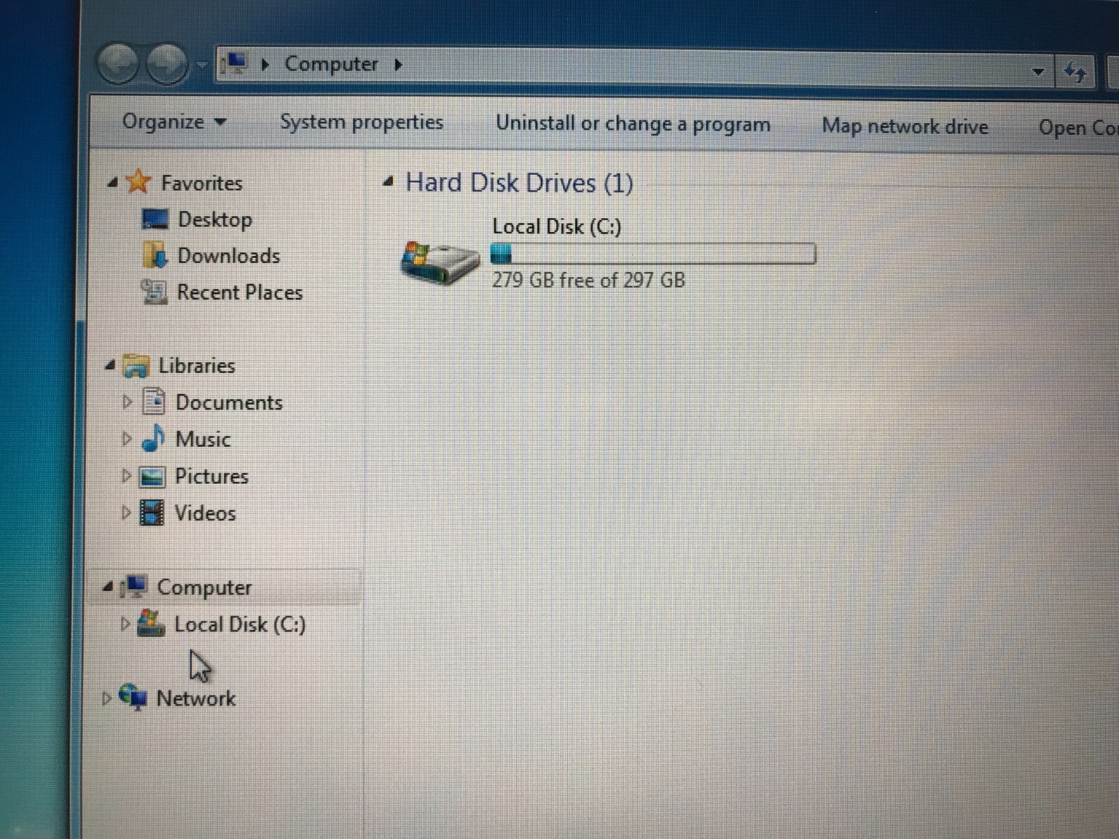Expand the arrow after Computer breadcrumb
Image resolution: width=1119 pixels, height=839 pixels.
399,65
